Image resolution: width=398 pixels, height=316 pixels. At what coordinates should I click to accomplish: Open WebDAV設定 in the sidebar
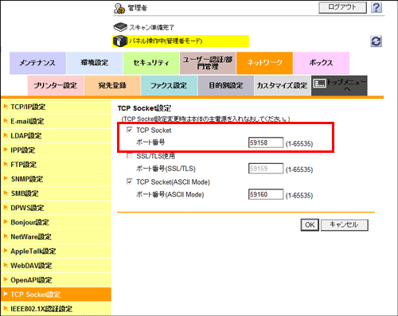click(x=56, y=266)
